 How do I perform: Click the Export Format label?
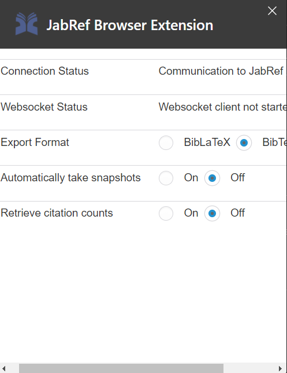click(x=35, y=142)
